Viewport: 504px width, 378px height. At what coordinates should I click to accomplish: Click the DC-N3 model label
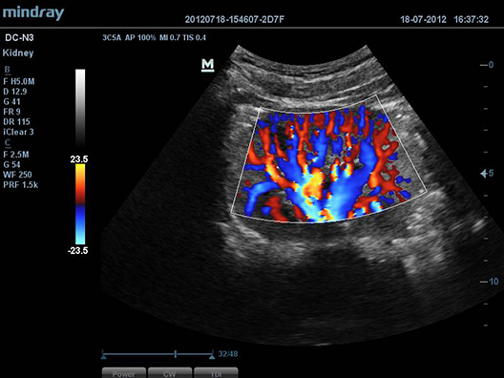coord(19,38)
